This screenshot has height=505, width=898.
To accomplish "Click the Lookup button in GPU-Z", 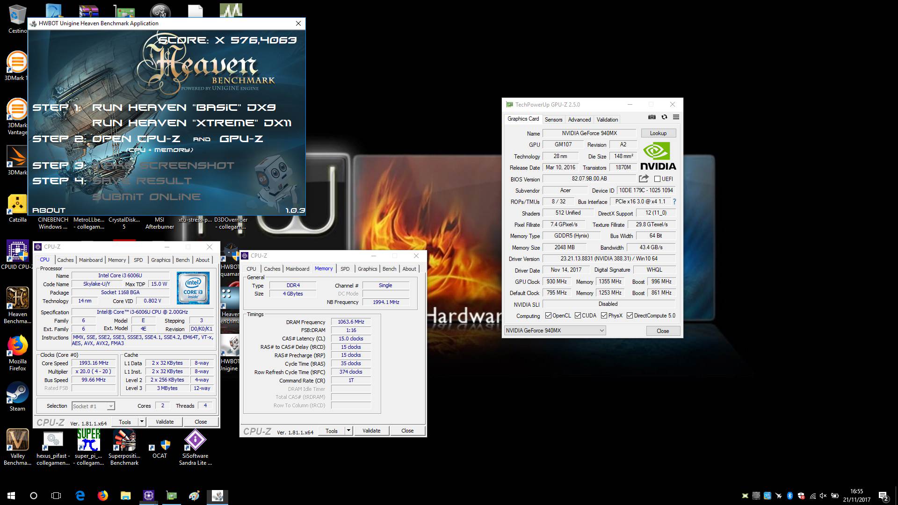I will 658,133.
